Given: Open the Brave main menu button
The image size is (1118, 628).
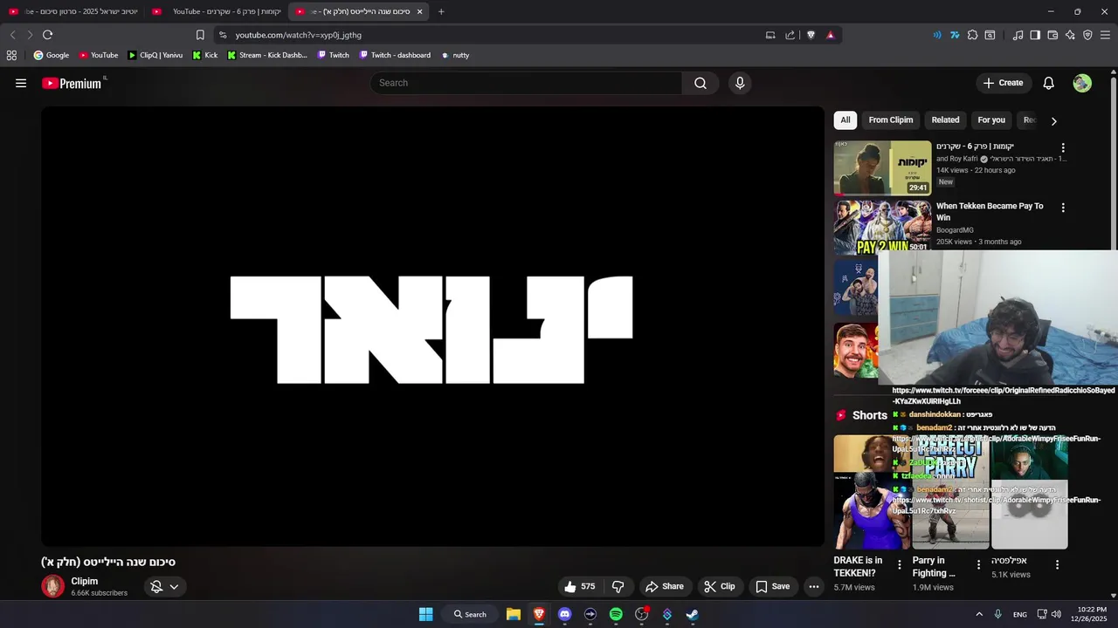Looking at the screenshot, I should [x=1105, y=35].
